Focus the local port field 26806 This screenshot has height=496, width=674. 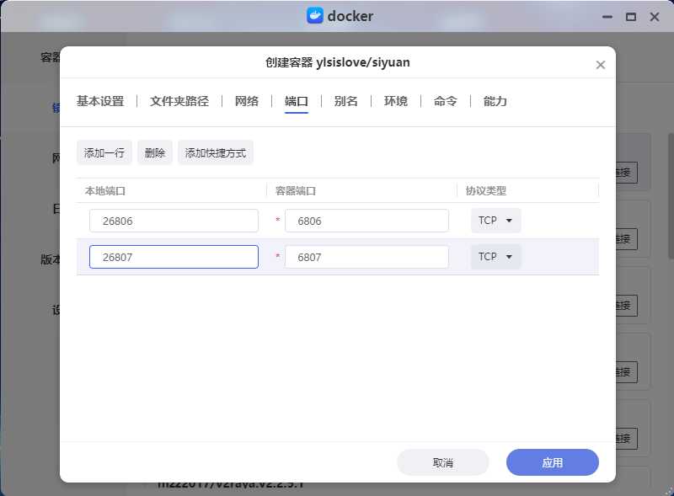click(x=174, y=221)
